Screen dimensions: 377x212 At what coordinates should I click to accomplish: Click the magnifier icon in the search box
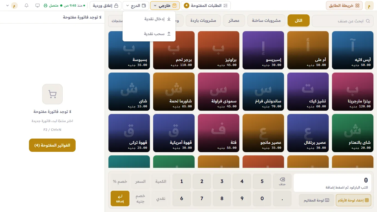point(368,21)
